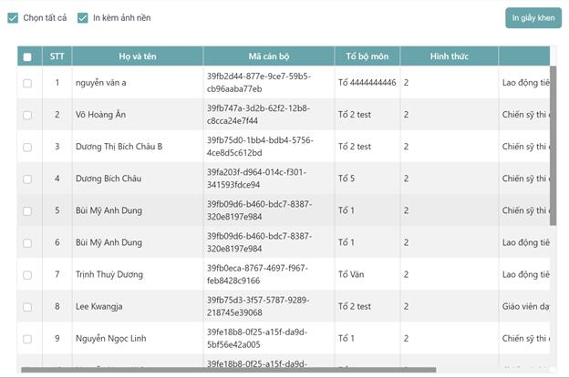The image size is (569, 378).
Task: Sort by 'Họ và tên' column header
Action: point(138,56)
